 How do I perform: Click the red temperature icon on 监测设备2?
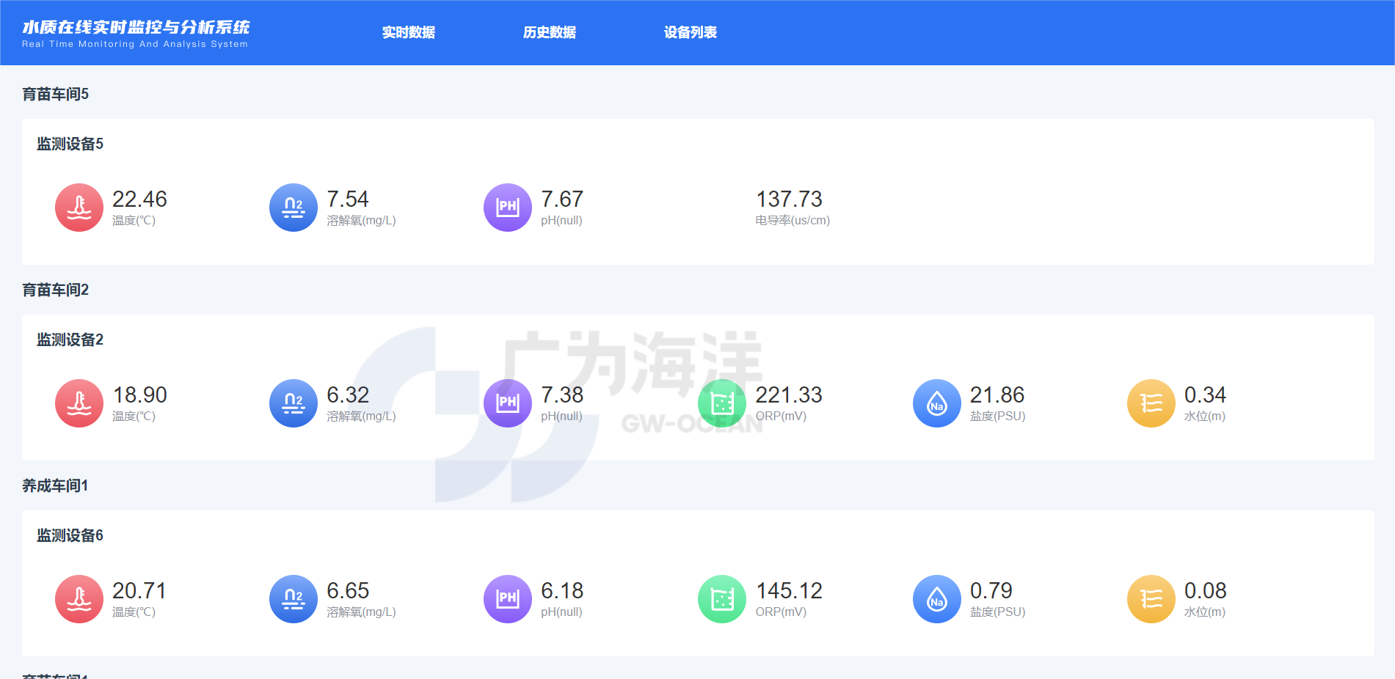coord(79,403)
